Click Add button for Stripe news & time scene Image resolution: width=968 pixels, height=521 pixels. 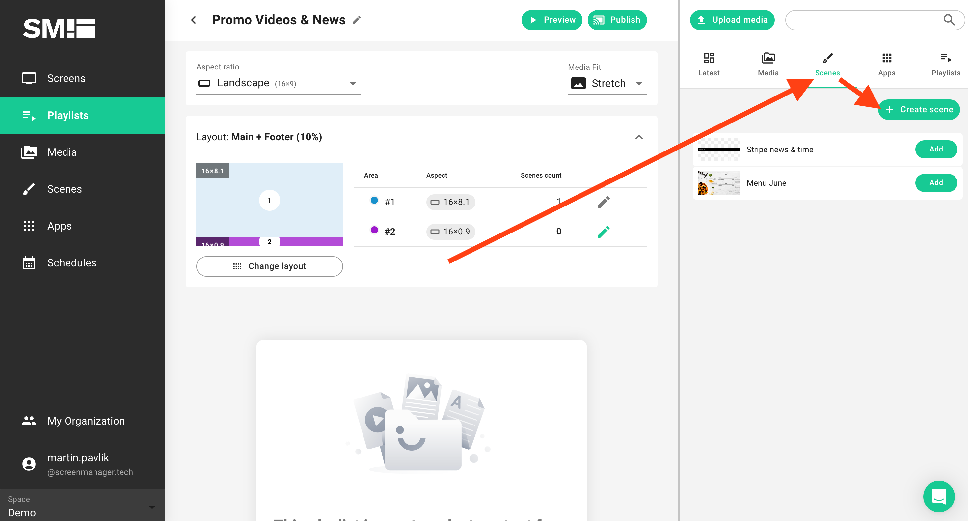point(937,149)
